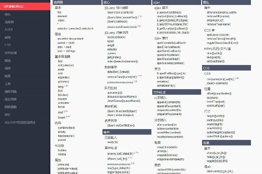Screen dimensions: 262x174
Task: Open ajaxComplete(callback) link
Action: pyautogui.click(x=171, y=43)
